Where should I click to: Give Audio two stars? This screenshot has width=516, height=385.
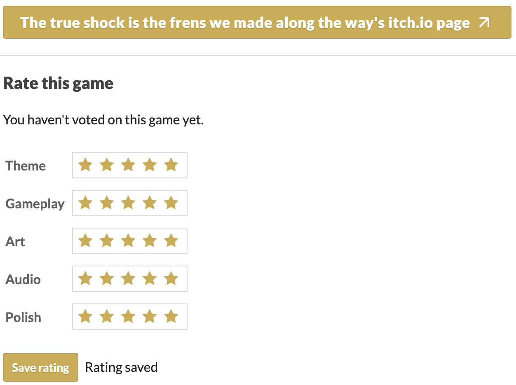tap(107, 279)
